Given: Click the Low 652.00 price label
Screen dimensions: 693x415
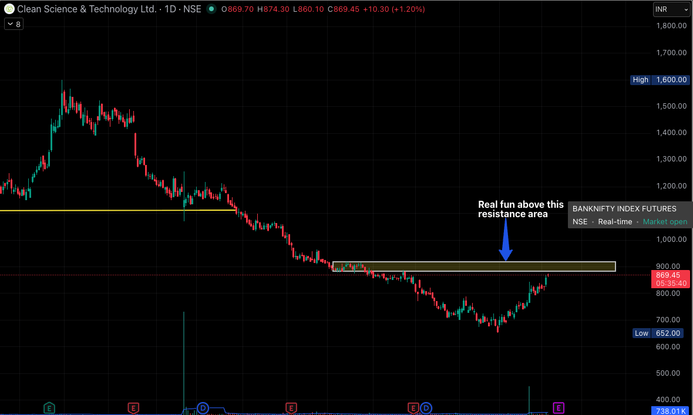Looking at the screenshot, I should coord(658,333).
